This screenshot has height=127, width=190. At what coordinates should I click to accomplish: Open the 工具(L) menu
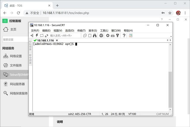[104, 30]
